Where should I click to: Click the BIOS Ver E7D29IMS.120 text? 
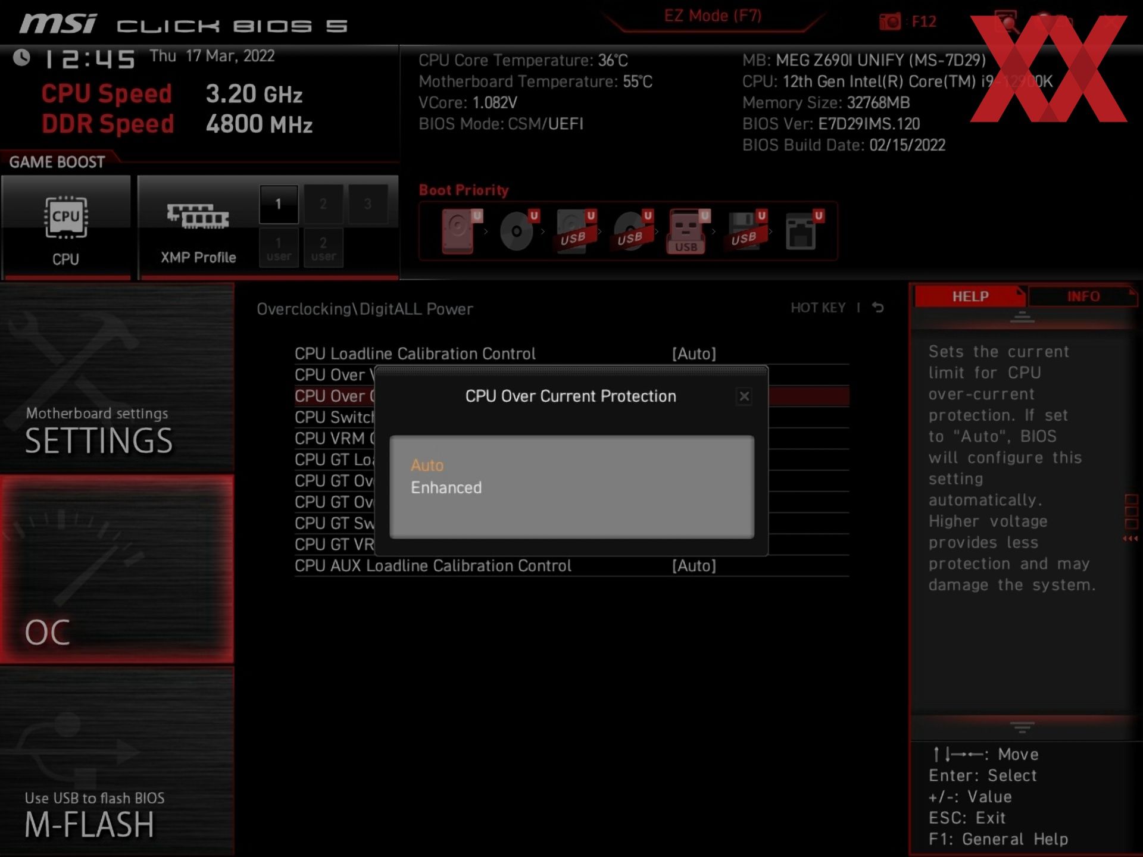(x=831, y=124)
